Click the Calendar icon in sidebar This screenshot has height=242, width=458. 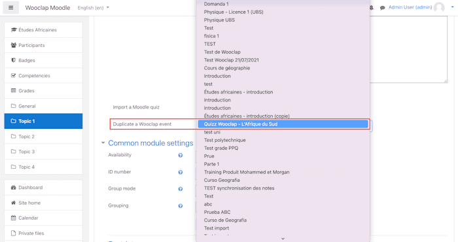14,218
